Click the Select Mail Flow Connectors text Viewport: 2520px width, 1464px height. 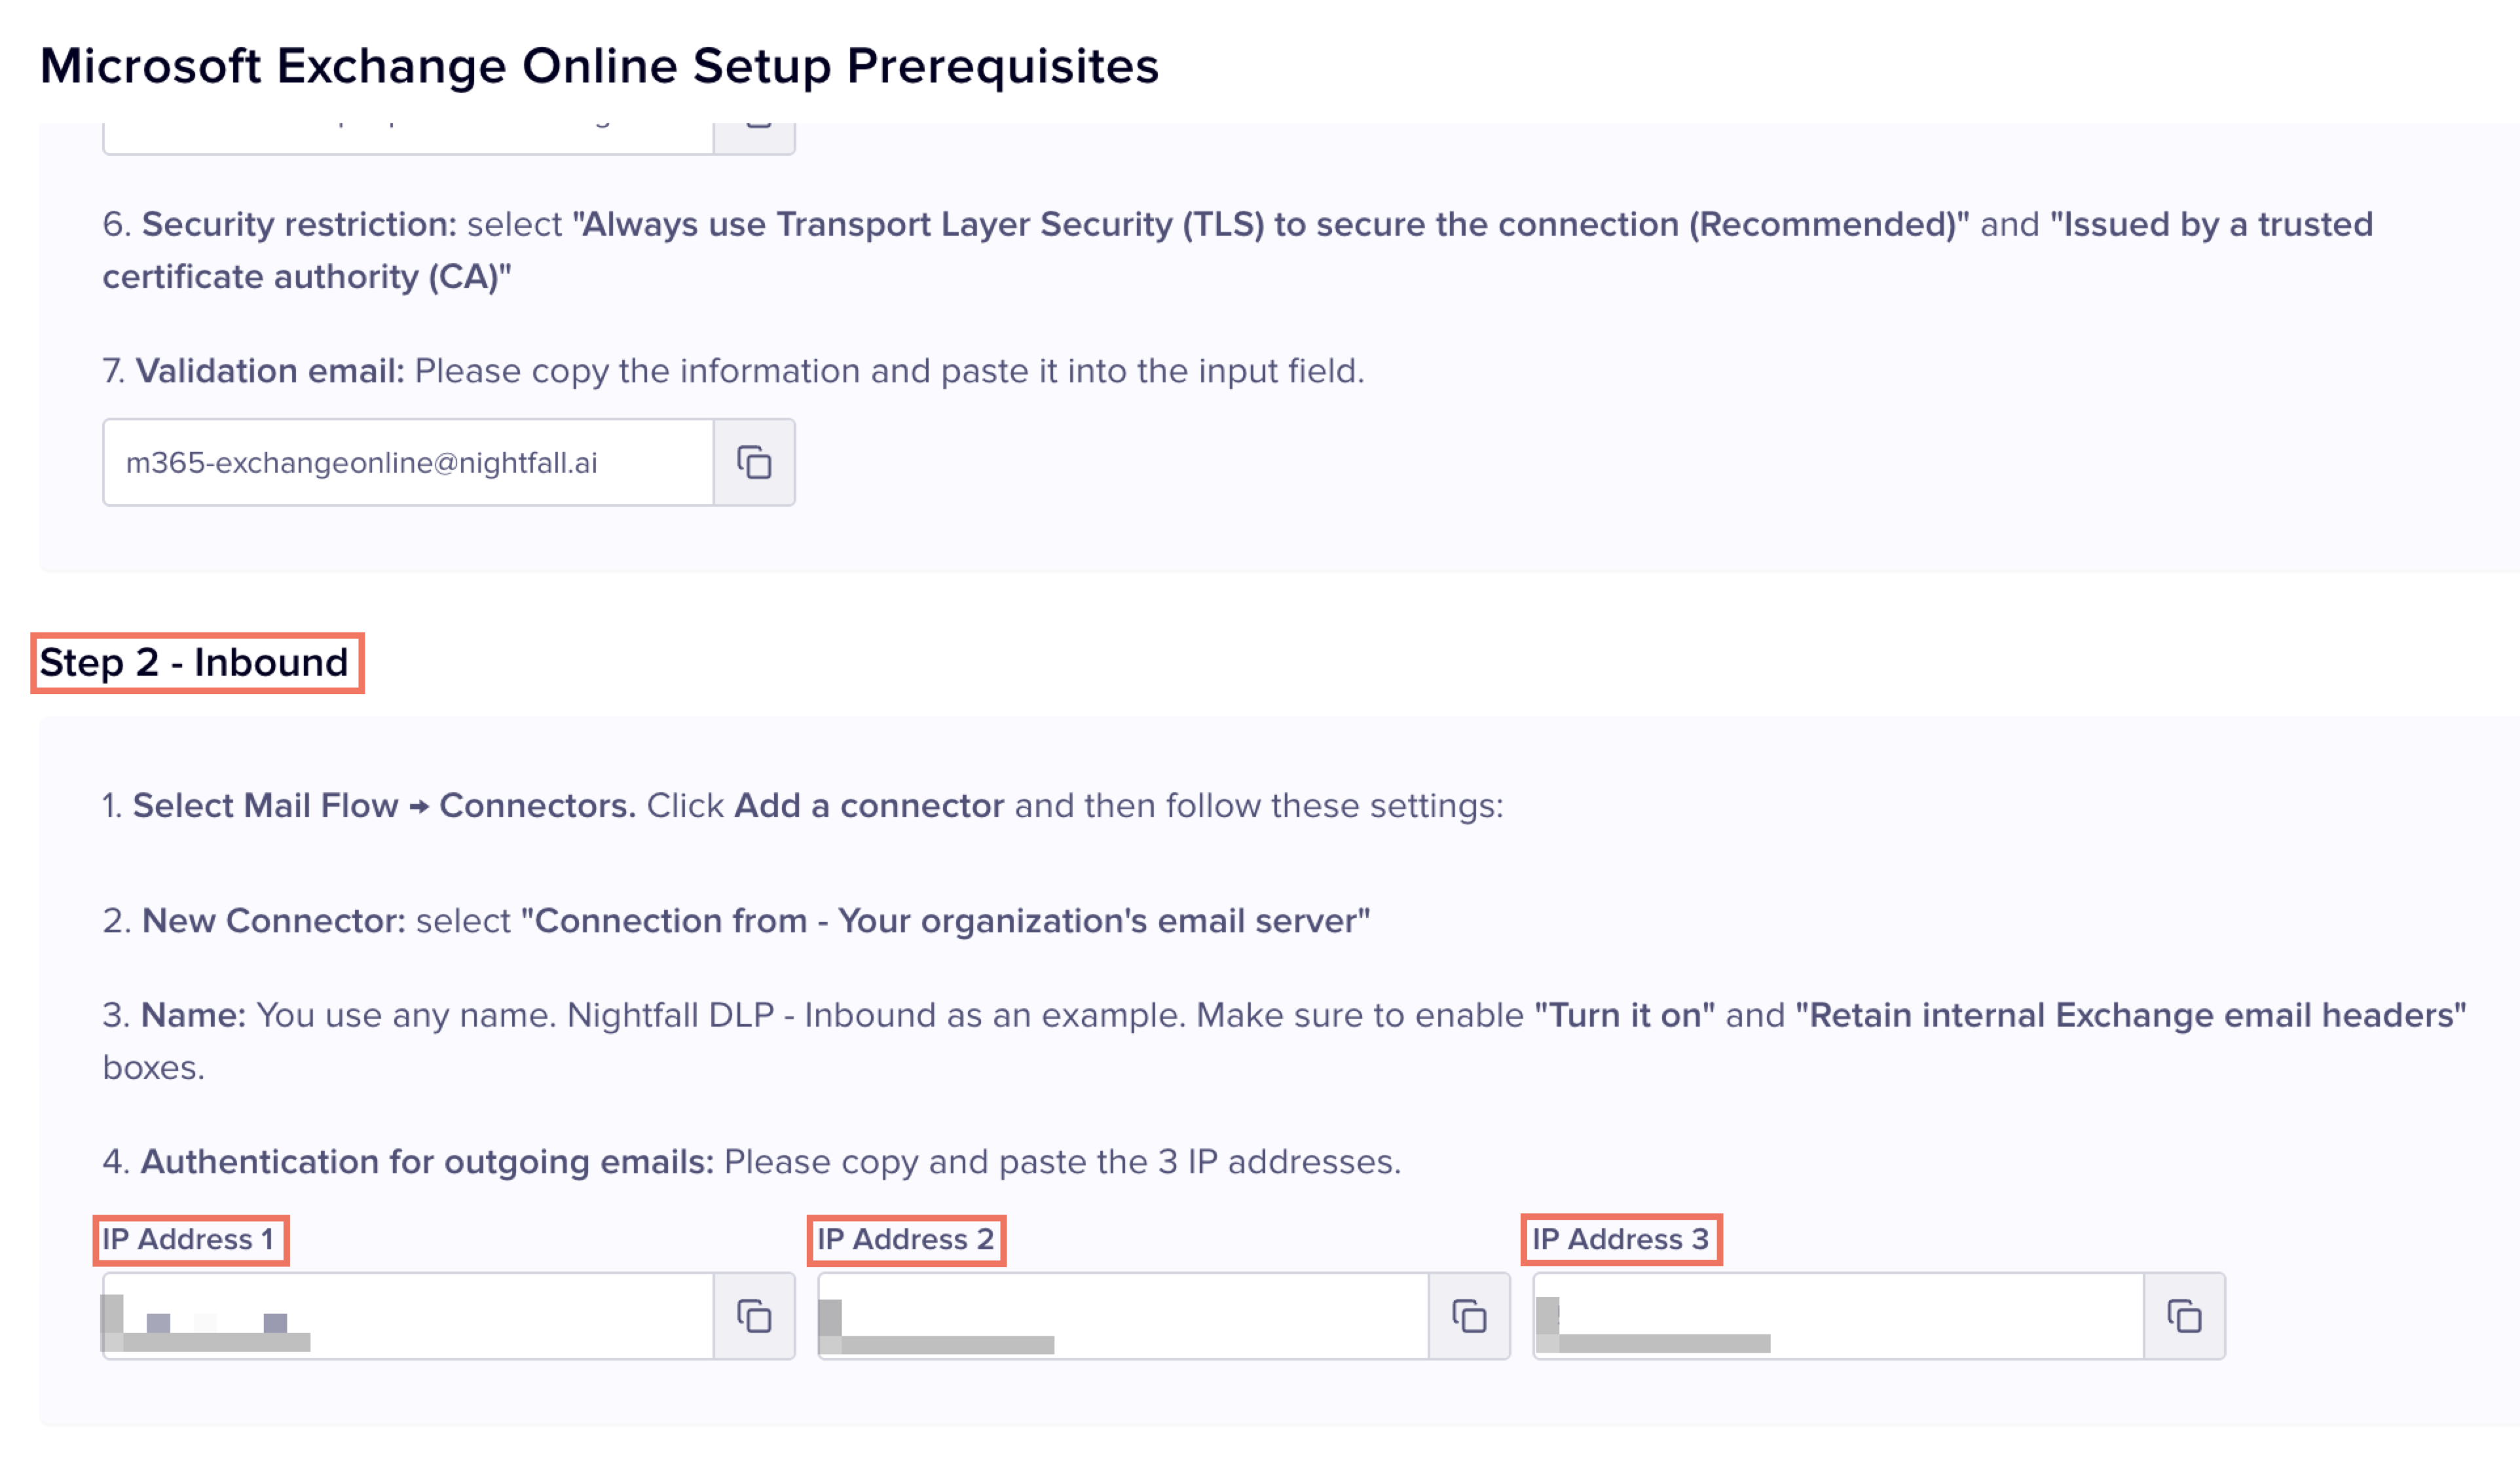pyautogui.click(x=384, y=805)
